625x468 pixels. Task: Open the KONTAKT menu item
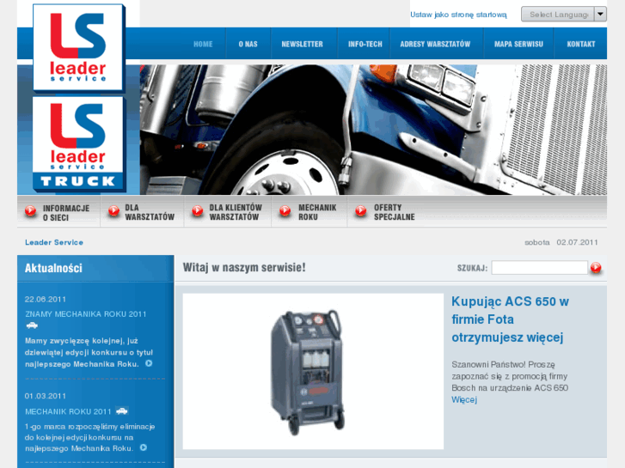pyautogui.click(x=581, y=44)
